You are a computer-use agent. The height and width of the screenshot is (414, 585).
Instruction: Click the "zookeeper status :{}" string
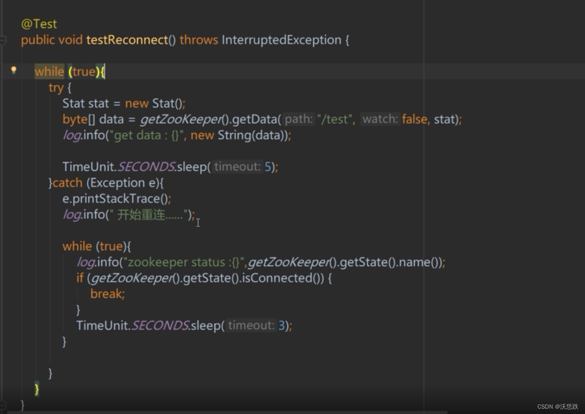184,262
